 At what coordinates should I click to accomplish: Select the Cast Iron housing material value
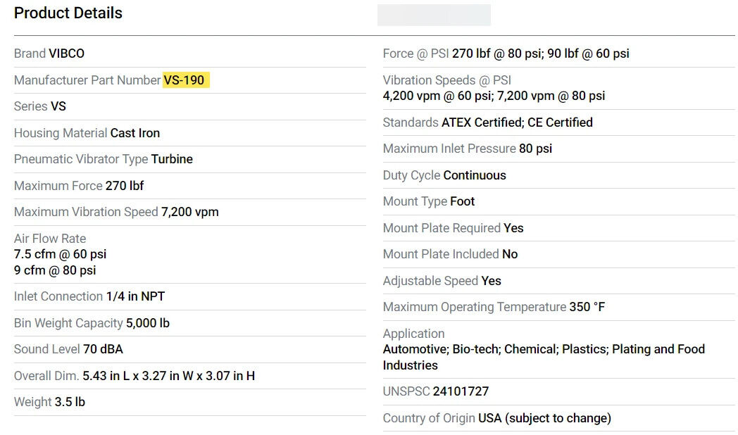point(135,133)
